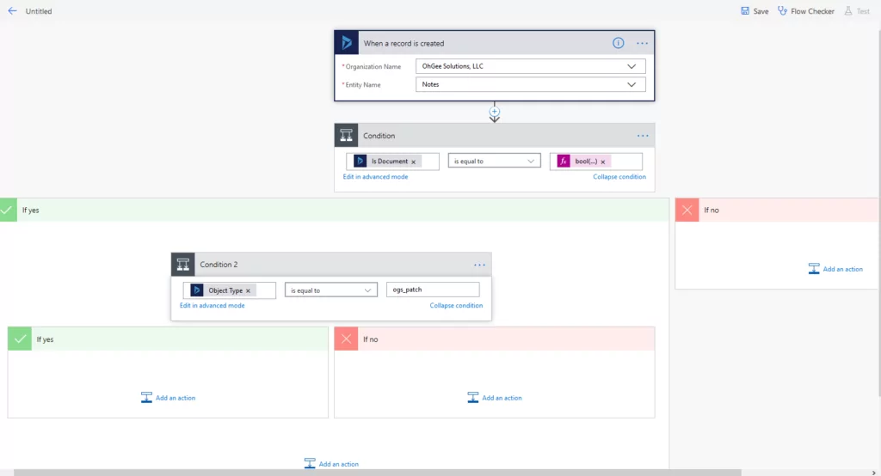Viewport: 881px width, 476px height.
Task: Add an action in outer If no
Action: click(x=835, y=269)
